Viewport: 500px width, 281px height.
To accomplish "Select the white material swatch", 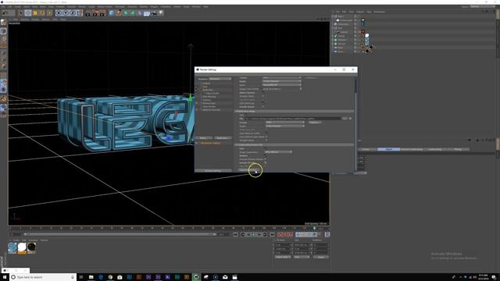I will coord(22,247).
